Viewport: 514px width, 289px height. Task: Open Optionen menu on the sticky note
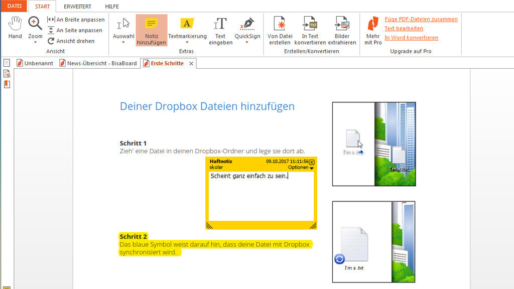tap(301, 168)
